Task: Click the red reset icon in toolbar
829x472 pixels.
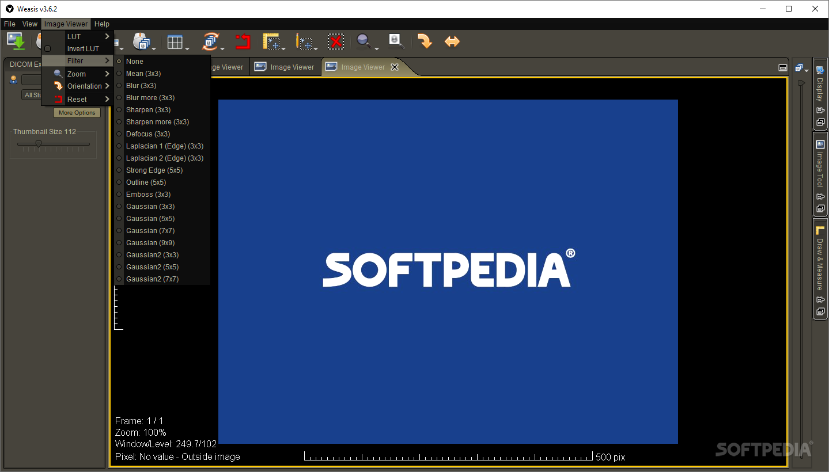Action: tap(243, 41)
